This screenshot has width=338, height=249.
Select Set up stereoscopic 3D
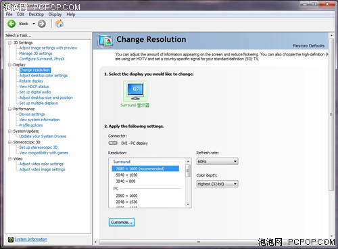pyautogui.click(x=39, y=148)
